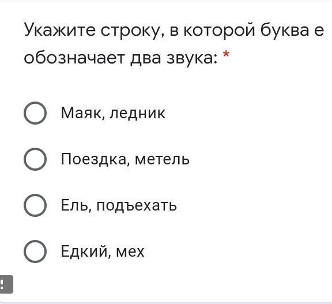
Task: Click the word Маяк in first option
Action: click(x=82, y=114)
